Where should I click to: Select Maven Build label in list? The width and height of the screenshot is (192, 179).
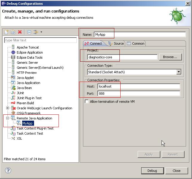[x=25, y=103]
